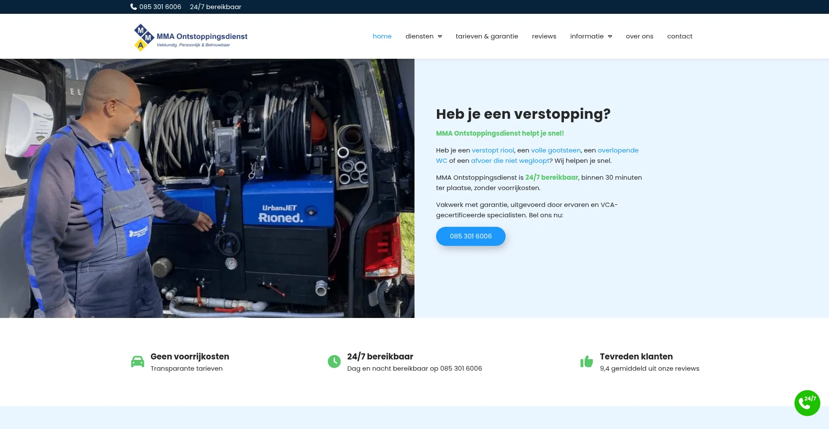
Task: Open the tarieven & garantie page
Action: tap(487, 36)
